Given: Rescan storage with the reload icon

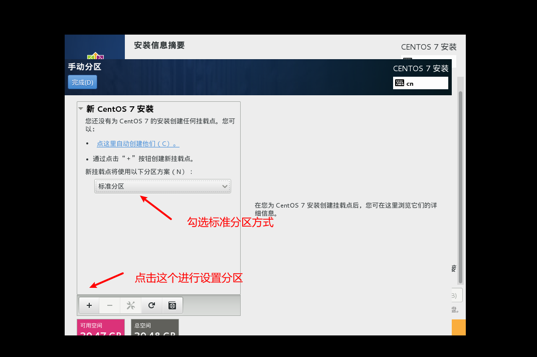Looking at the screenshot, I should coord(151,305).
